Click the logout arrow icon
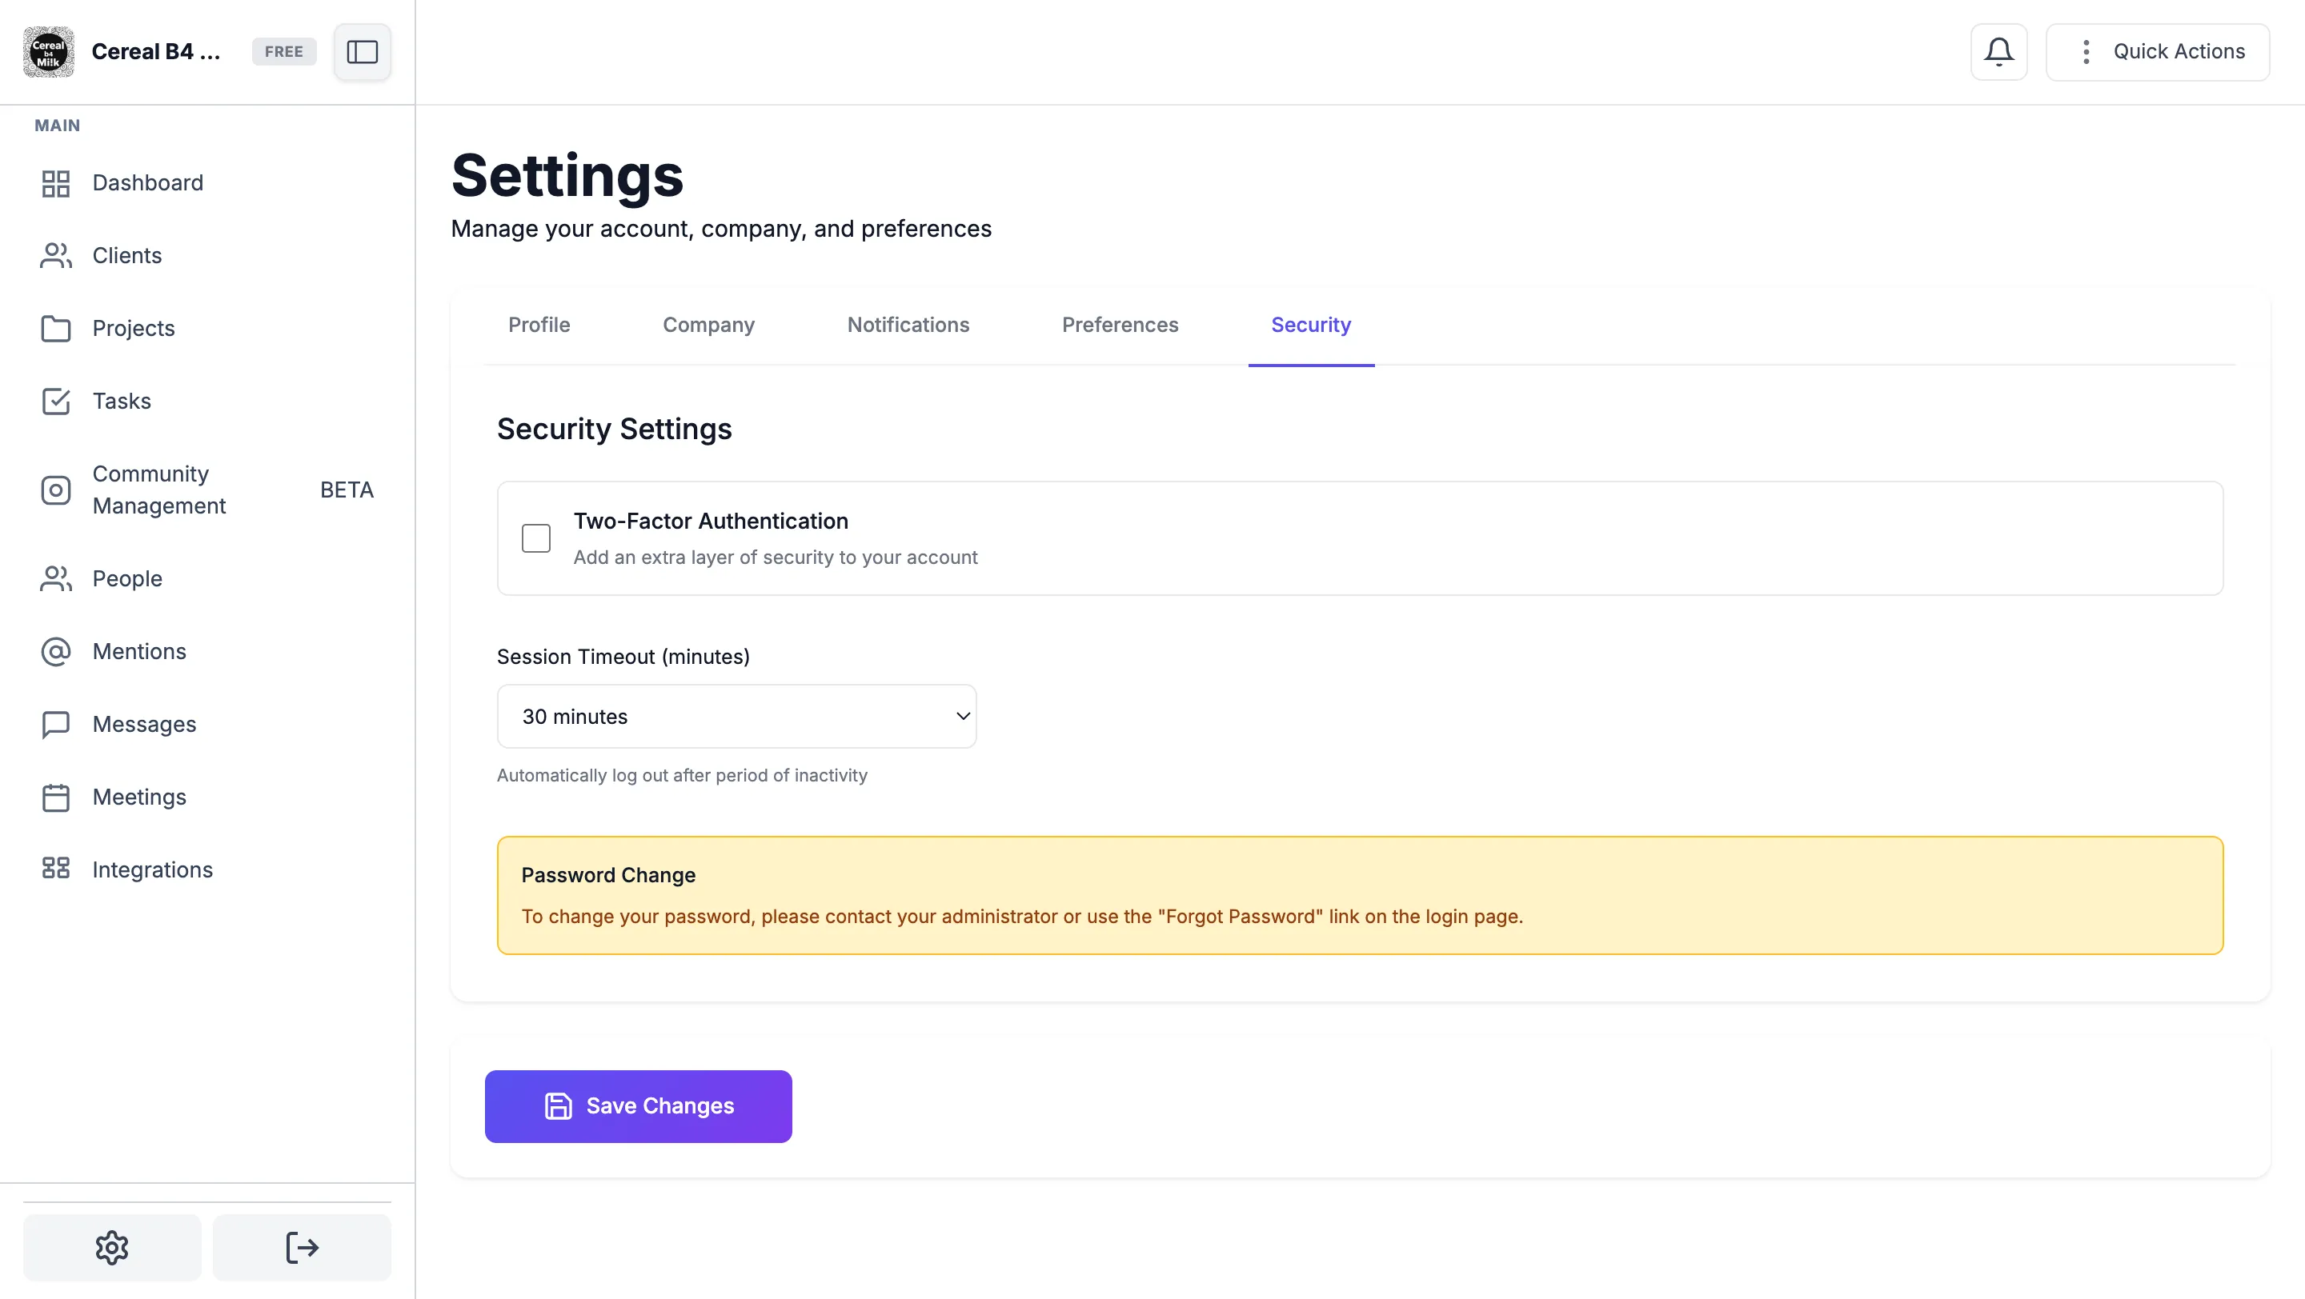 pos(302,1247)
